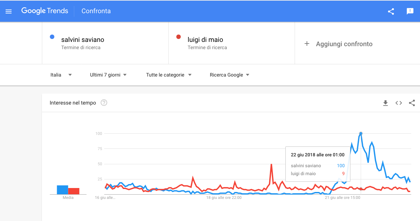This screenshot has height=221, width=420.
Task: Open the Ultimi 7 giorni time range dropdown
Action: pyautogui.click(x=109, y=75)
